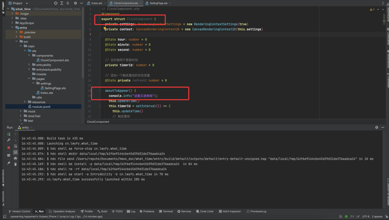Toggle tool window bars icon in status bar
This screenshot has height=220, width=389.
4,217
